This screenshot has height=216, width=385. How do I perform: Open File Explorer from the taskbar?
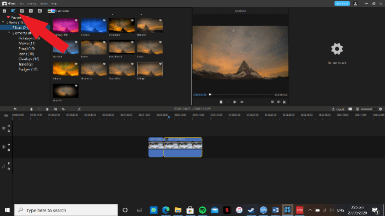point(178,210)
